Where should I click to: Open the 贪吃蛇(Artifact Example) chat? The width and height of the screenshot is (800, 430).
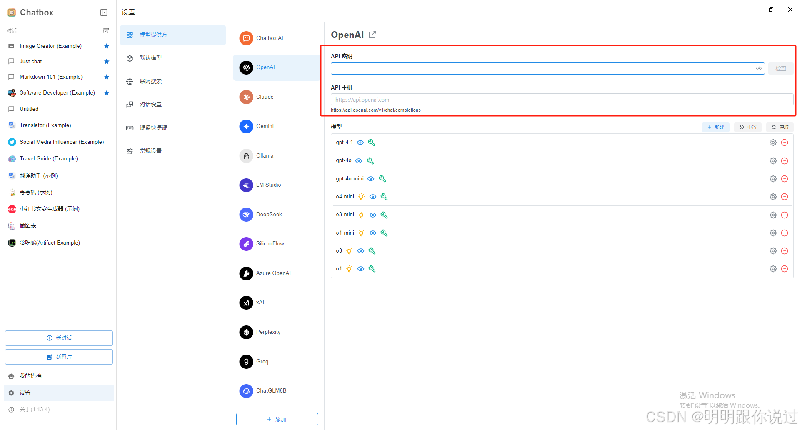click(58, 242)
